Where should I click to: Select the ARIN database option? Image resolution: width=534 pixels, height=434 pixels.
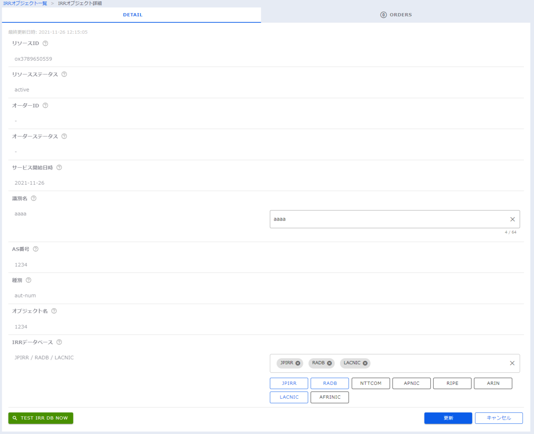(493, 383)
